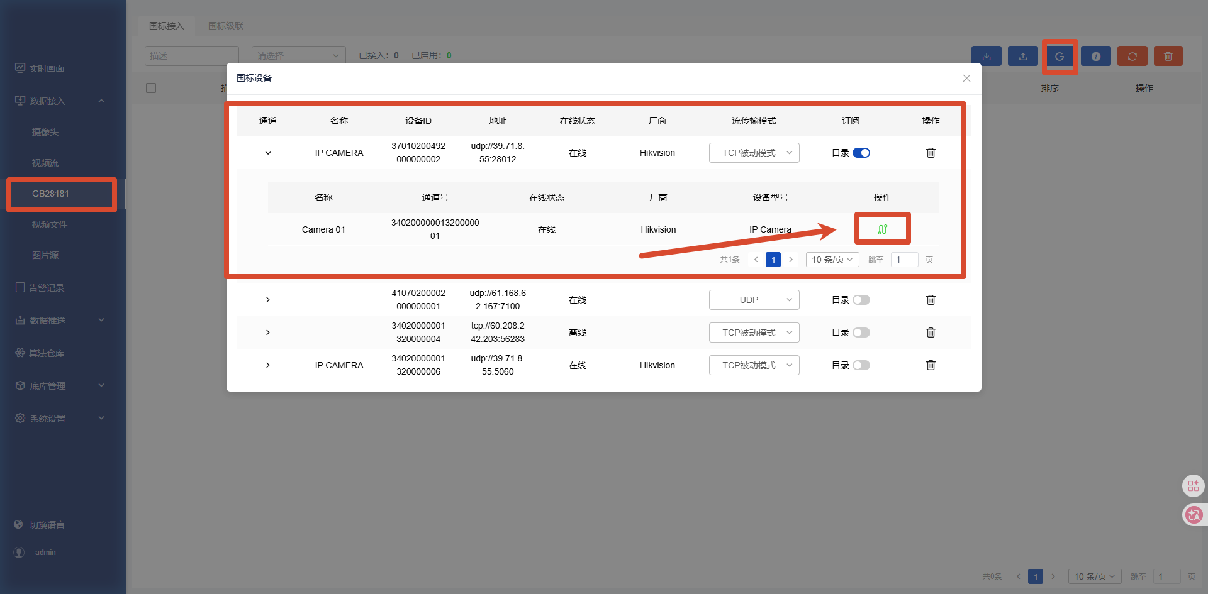Delete device 41070200002000000001 with trash icon
This screenshot has width=1208, height=594.
coord(931,300)
